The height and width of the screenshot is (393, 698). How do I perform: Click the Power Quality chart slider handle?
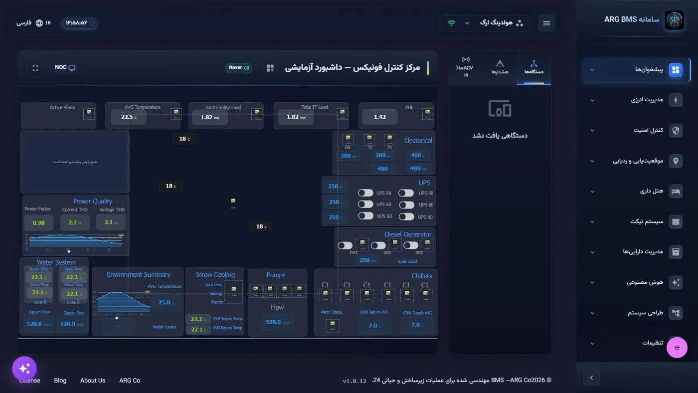click(69, 251)
